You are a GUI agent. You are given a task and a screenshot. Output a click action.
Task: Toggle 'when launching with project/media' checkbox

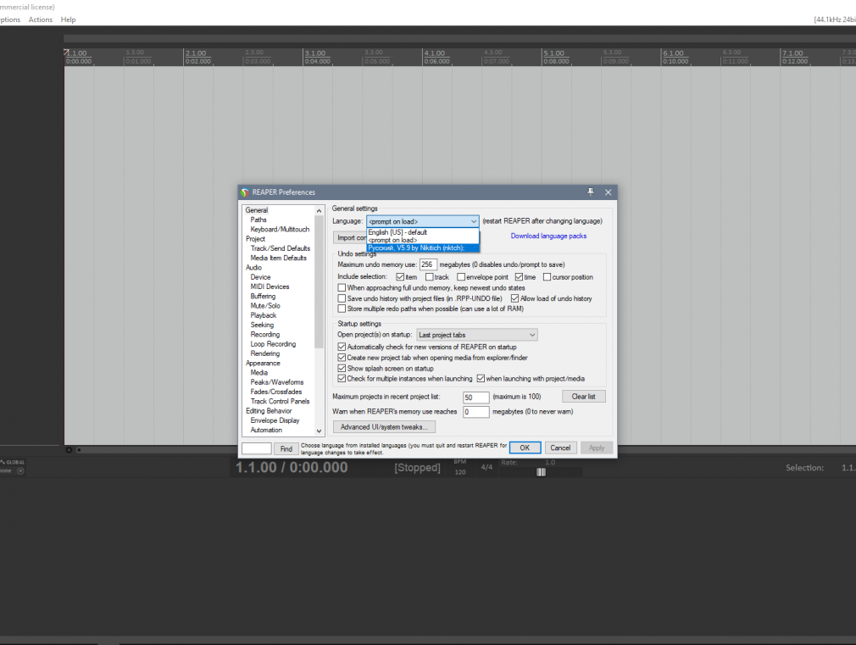[x=481, y=379]
